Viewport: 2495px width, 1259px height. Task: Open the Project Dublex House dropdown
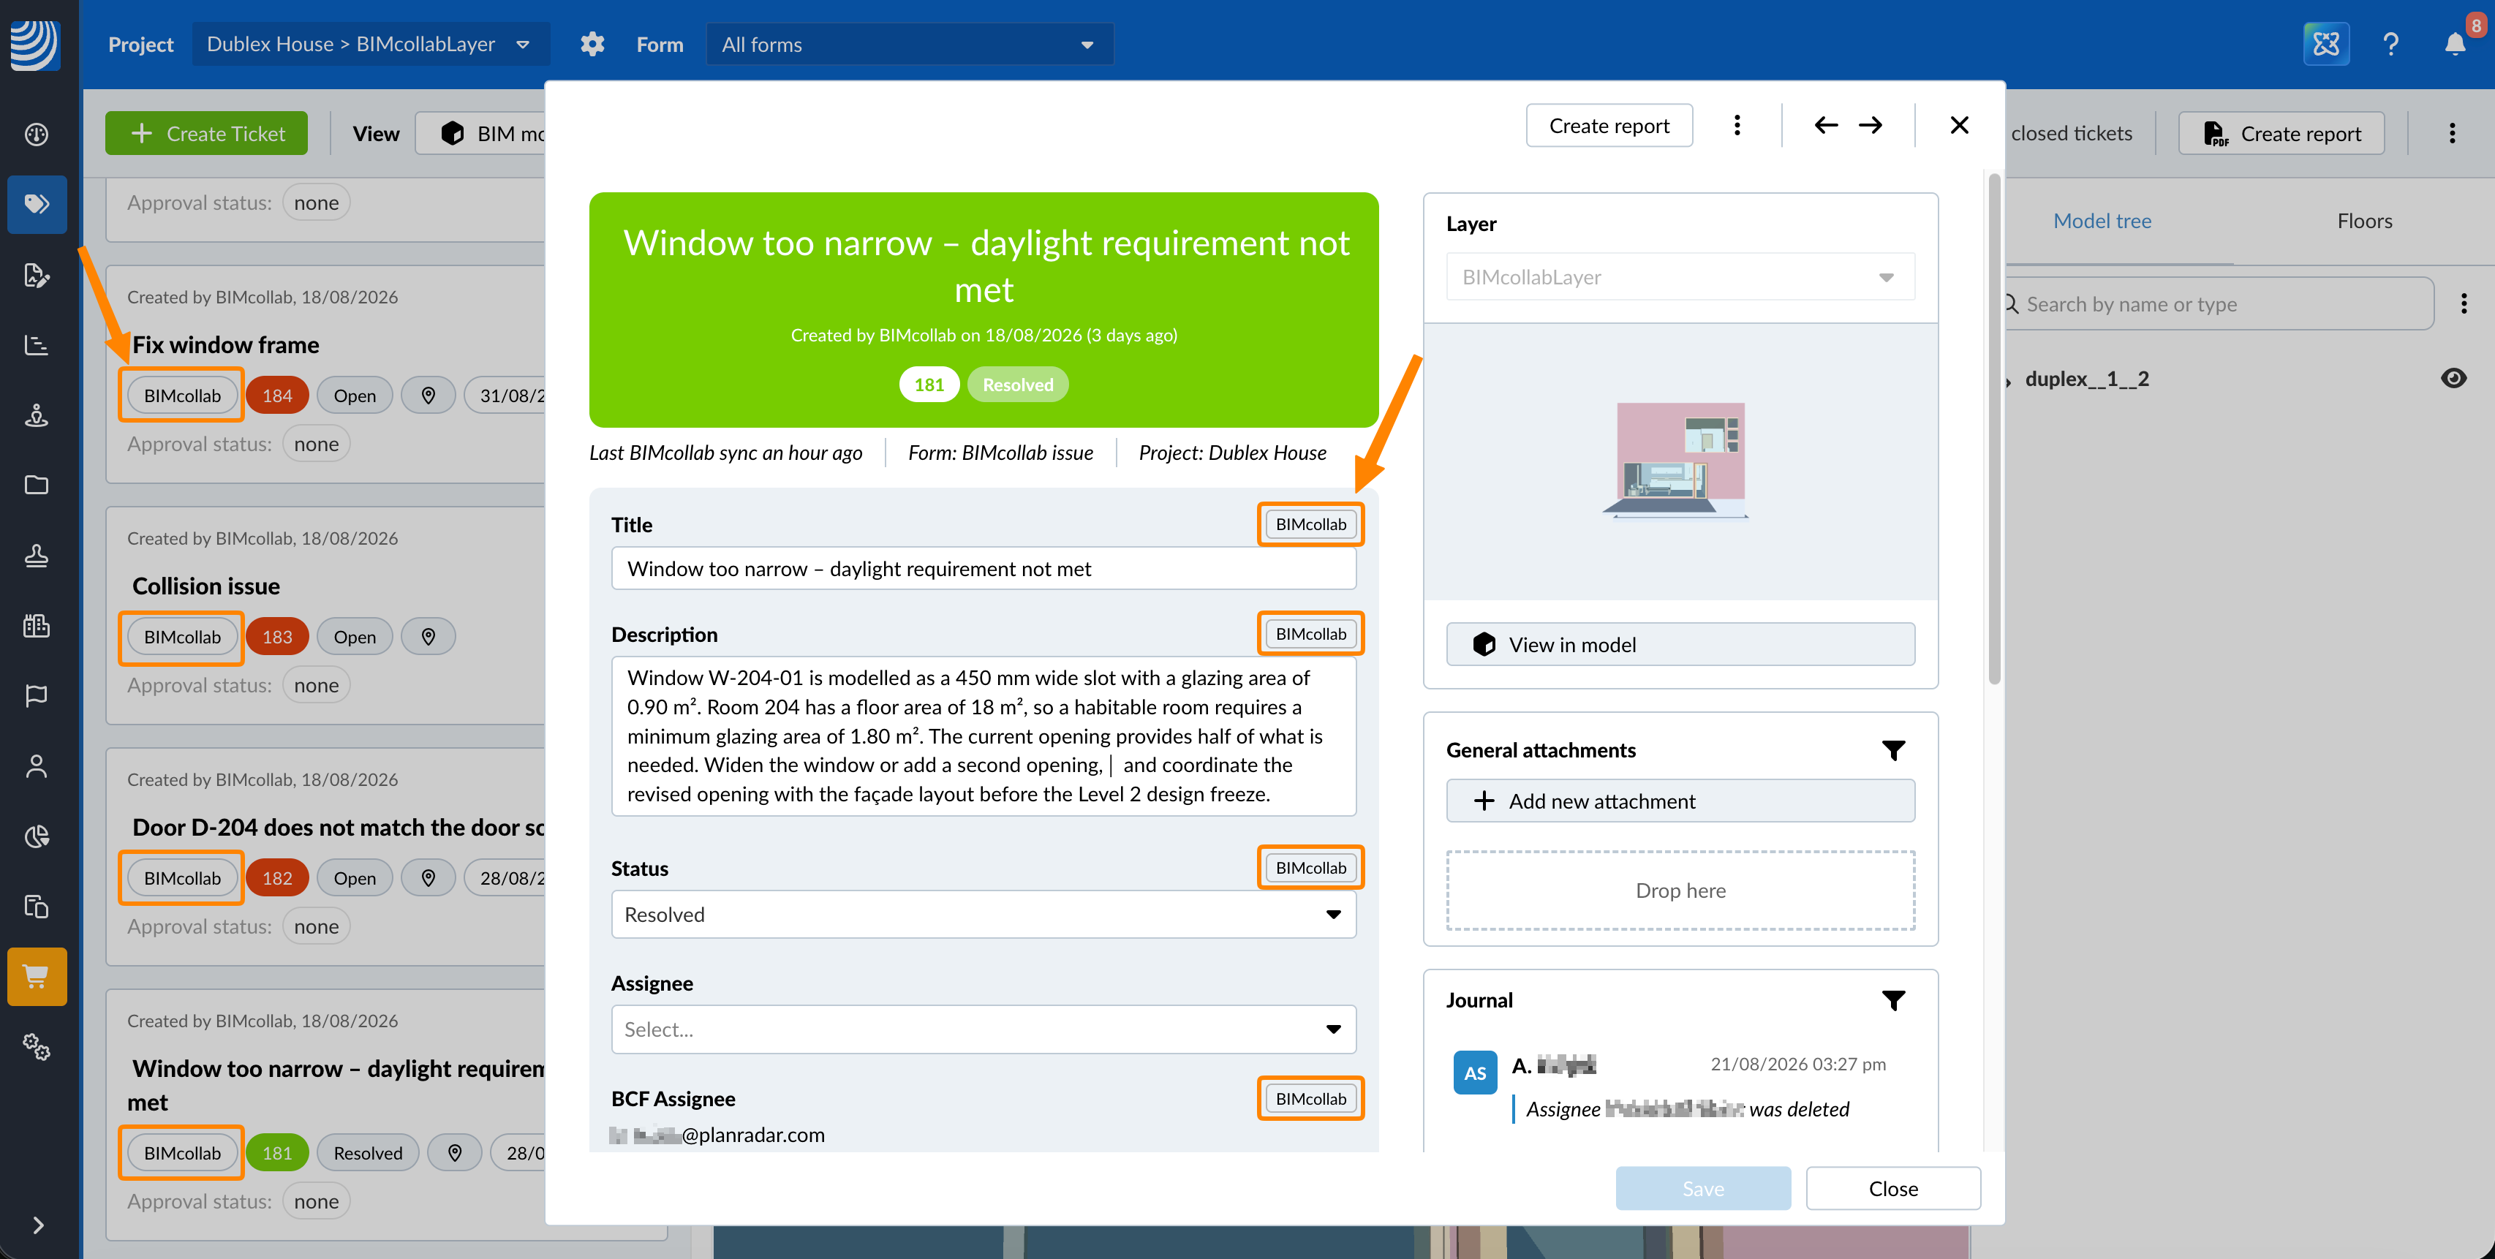click(369, 45)
